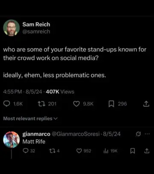Bookmark gianmarco's reply
Image resolution: width=154 pixels, height=174 pixels.
coord(133,151)
